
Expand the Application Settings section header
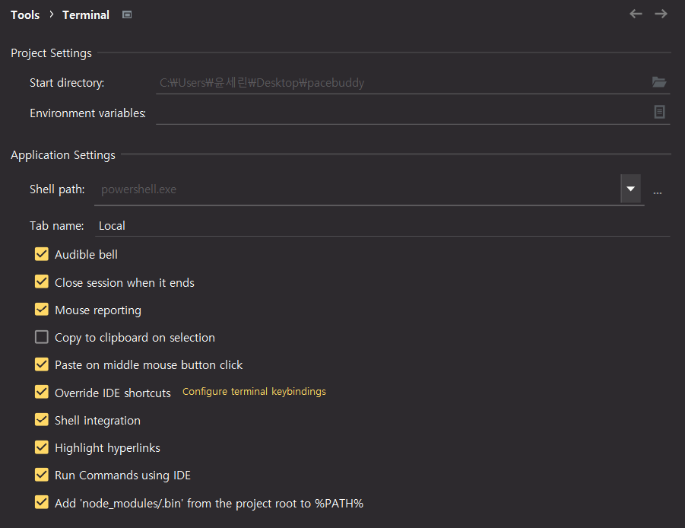coord(62,154)
